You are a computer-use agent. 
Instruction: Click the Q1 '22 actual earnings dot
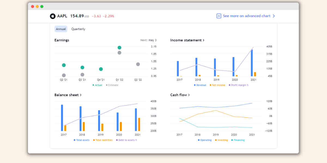coord(119,47)
